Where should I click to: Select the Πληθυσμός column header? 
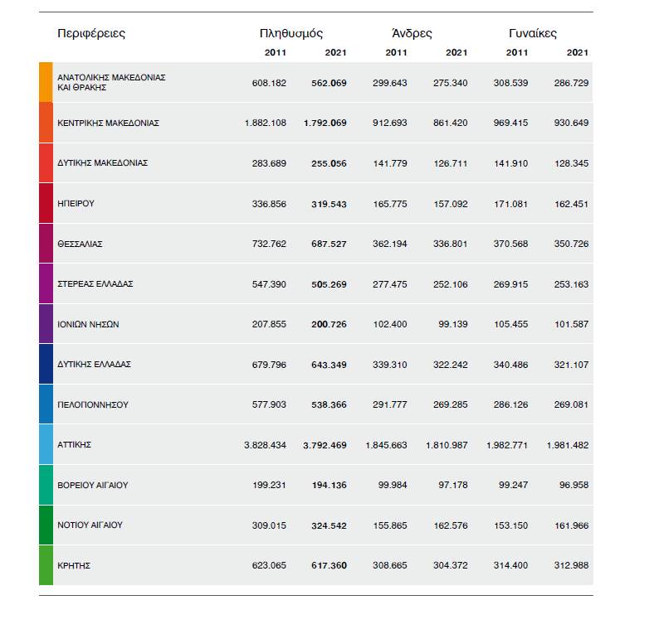pos(290,34)
